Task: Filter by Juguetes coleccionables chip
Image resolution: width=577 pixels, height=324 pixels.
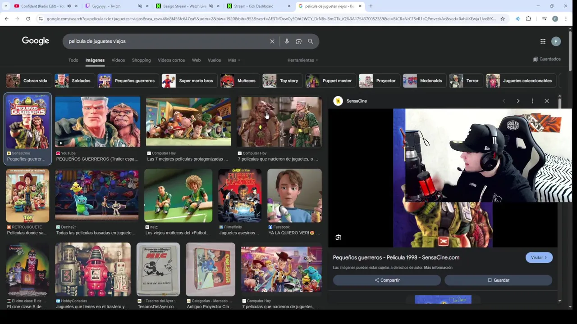Action: [521, 81]
